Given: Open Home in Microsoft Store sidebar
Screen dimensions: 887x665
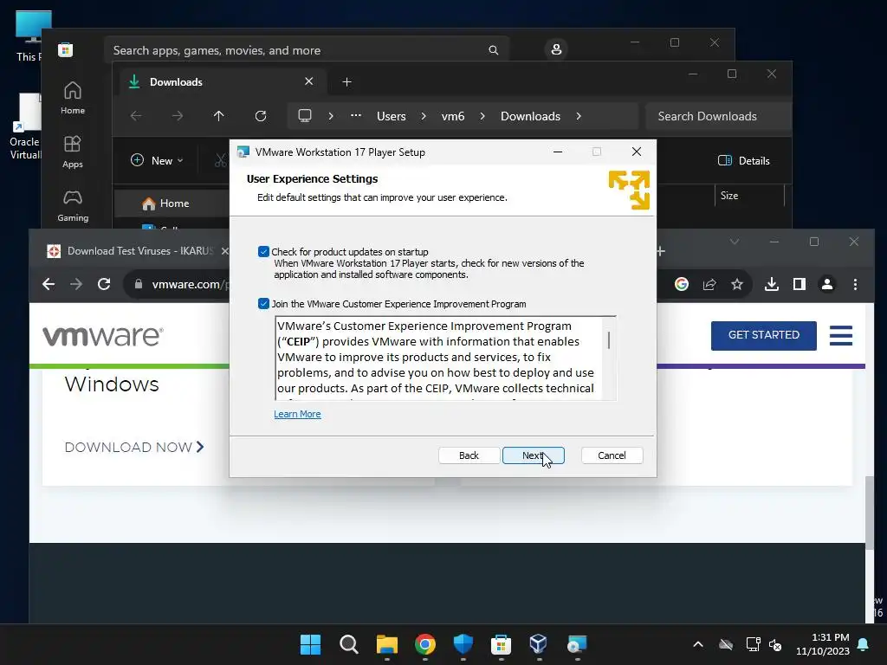Looking at the screenshot, I should point(73,98).
